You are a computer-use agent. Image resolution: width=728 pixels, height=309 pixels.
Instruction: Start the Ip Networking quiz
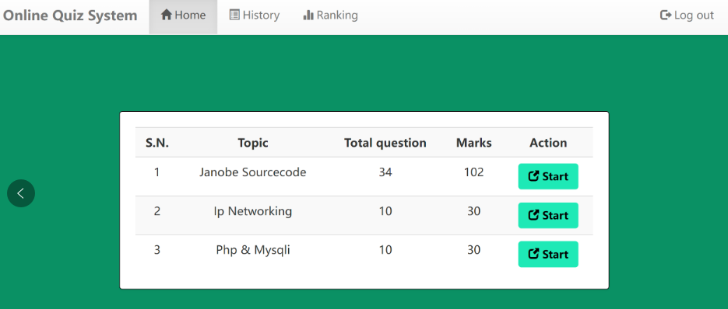548,215
